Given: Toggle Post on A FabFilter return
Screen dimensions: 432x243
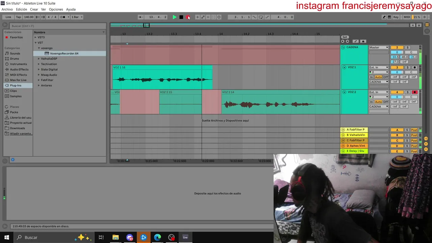Looking at the screenshot, I should point(414,130).
